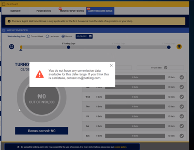
Task: Click the check icon in the Fri row
Action: (x=182, y=116)
